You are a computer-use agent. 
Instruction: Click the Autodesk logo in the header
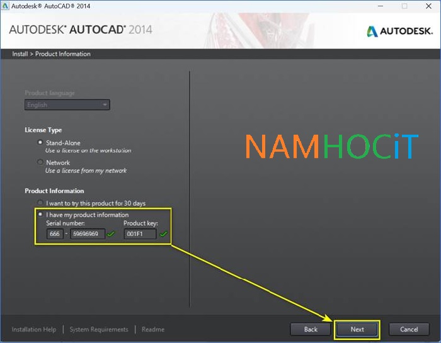pyautogui.click(x=398, y=31)
